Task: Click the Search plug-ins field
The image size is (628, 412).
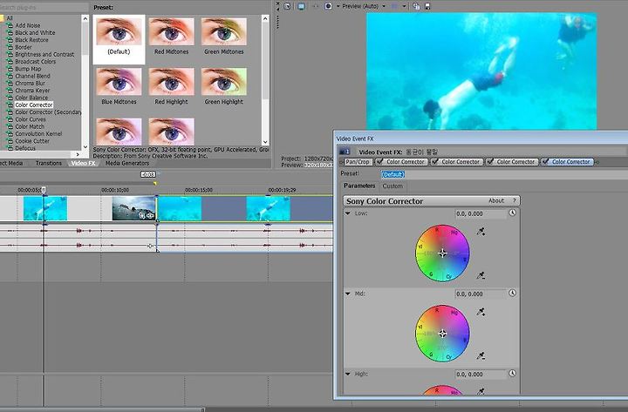Action: [44, 7]
